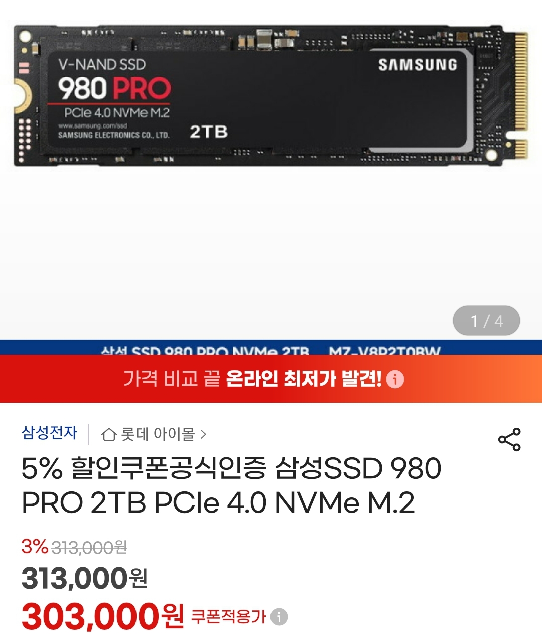Tap the red 3% discount rate
542x634 pixels.
pos(35,547)
